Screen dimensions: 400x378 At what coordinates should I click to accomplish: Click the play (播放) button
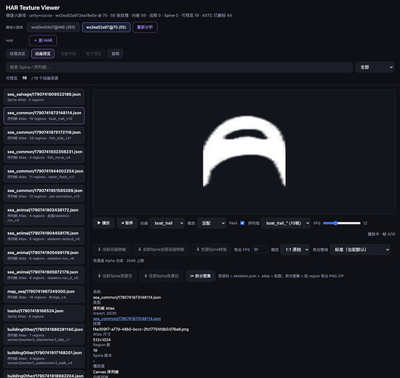104,223
